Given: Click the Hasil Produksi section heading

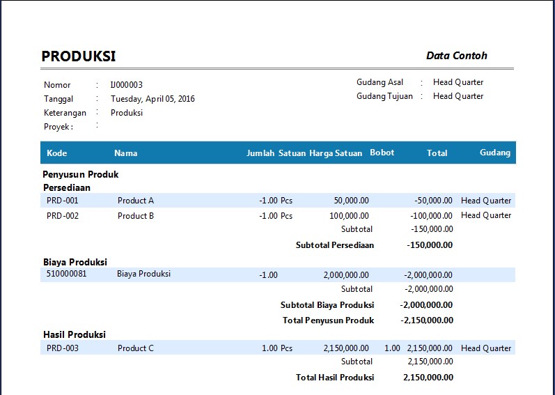Looking at the screenshot, I should (75, 335).
